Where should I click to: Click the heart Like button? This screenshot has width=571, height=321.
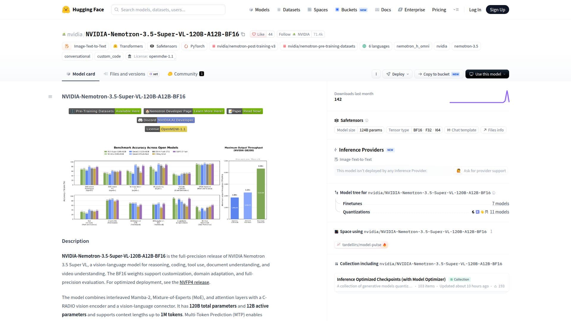(x=258, y=34)
